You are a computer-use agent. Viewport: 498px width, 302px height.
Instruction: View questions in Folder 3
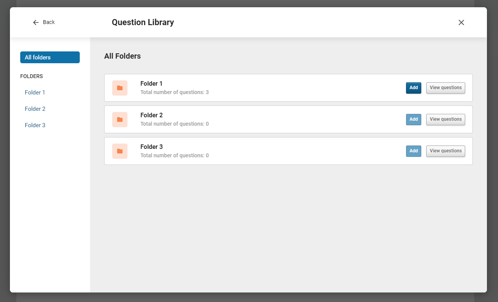(445, 151)
